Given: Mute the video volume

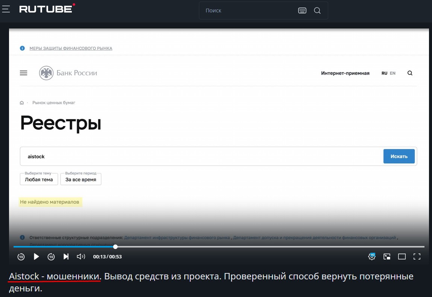Looking at the screenshot, I should pyautogui.click(x=81, y=256).
